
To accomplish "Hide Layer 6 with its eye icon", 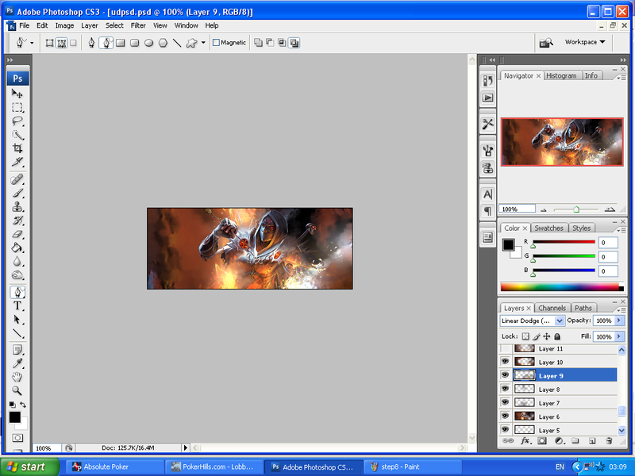I will point(505,416).
